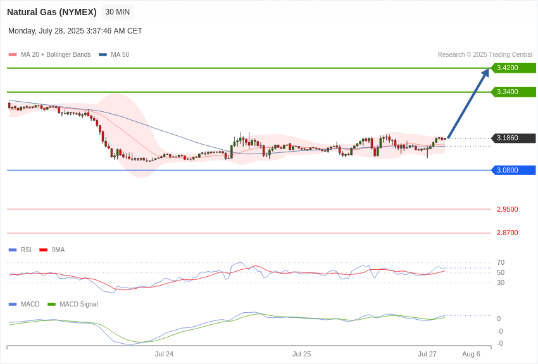The image size is (538, 364).
Task: Click the MACD legend label
Action: pyautogui.click(x=30, y=304)
